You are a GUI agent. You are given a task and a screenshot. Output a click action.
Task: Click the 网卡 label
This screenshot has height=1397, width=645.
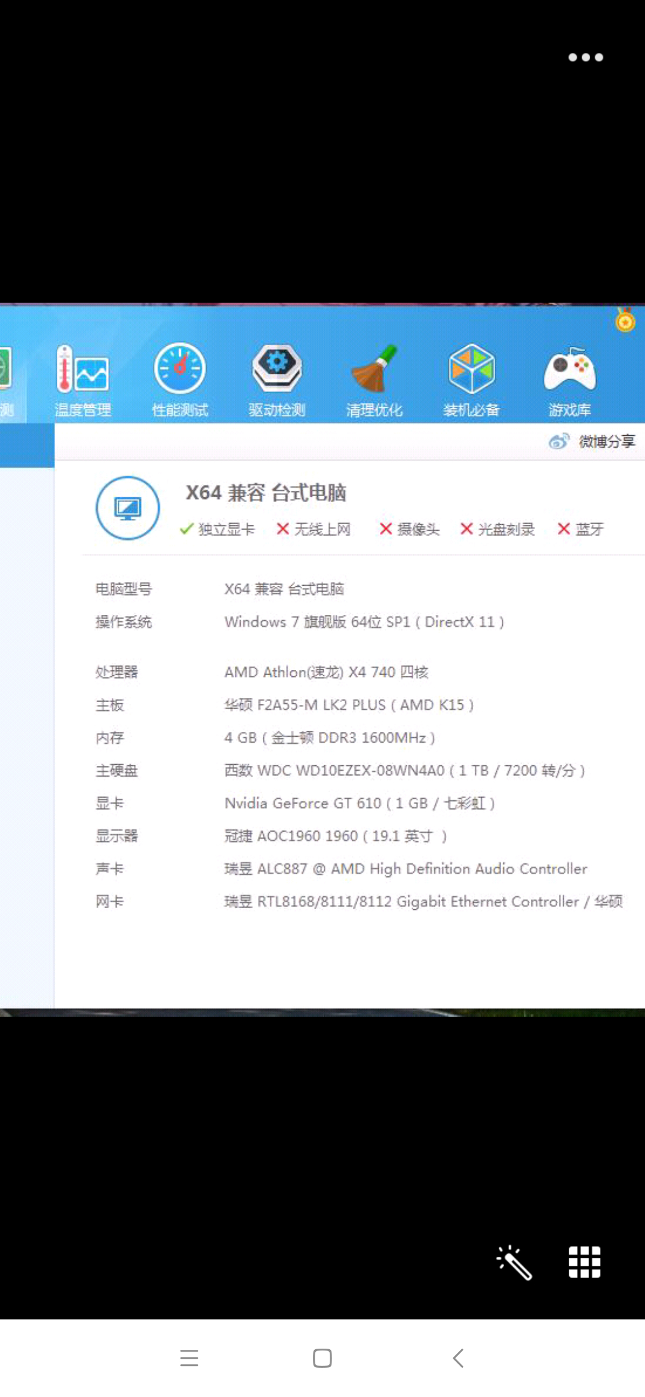click(x=110, y=901)
